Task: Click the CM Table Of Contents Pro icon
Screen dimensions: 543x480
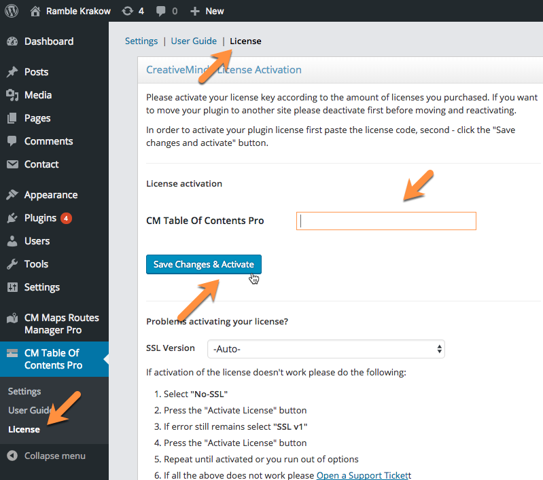Action: 12,353
